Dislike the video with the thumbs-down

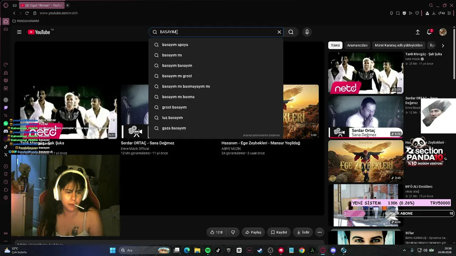click(233, 232)
